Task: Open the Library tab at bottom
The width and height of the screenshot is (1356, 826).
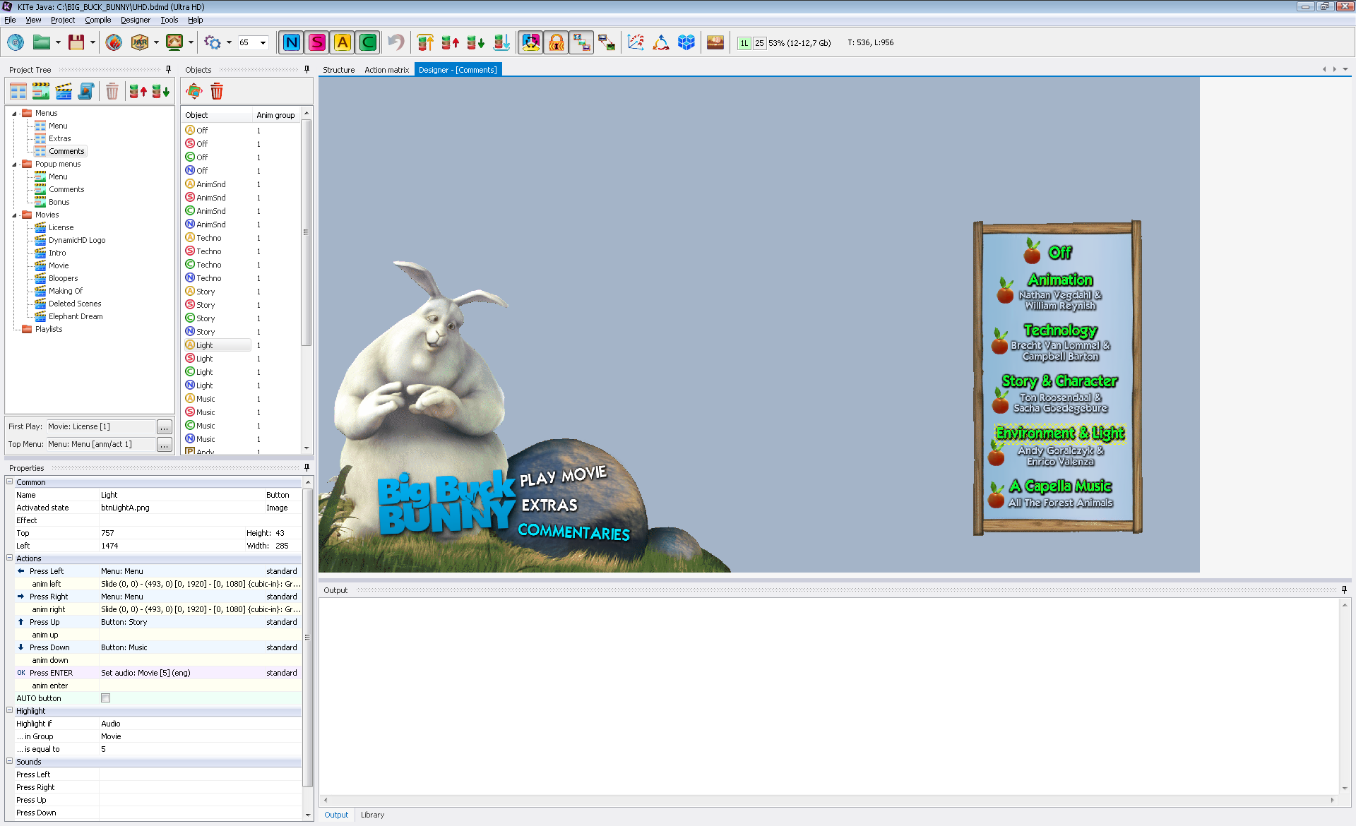Action: pos(372,815)
